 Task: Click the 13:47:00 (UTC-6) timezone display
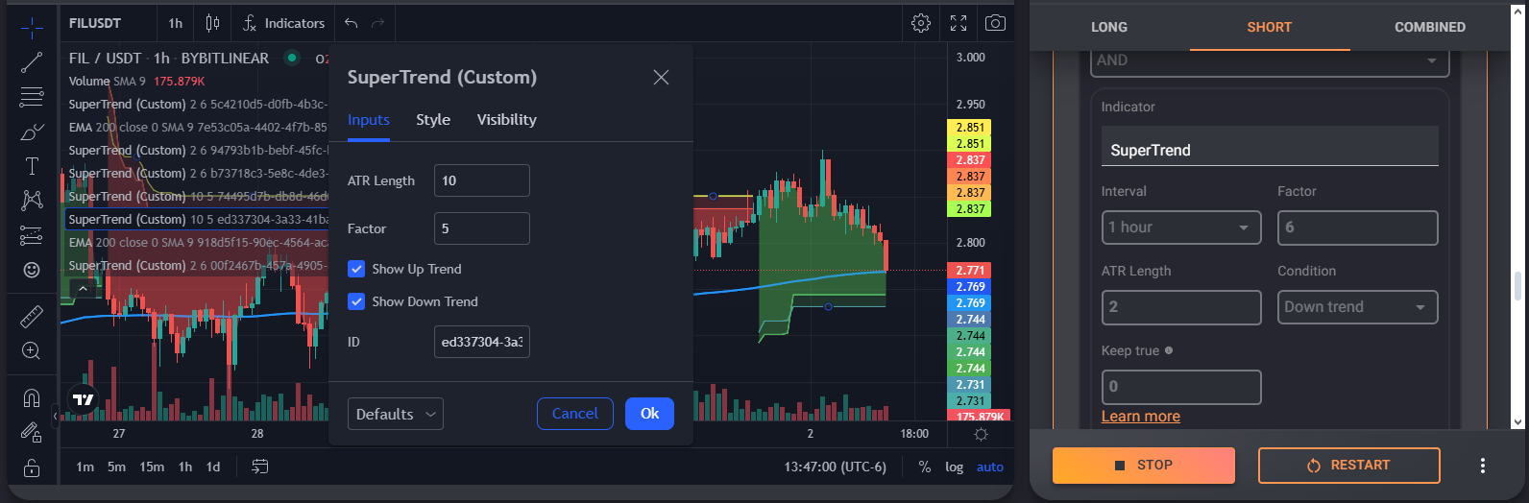(836, 467)
